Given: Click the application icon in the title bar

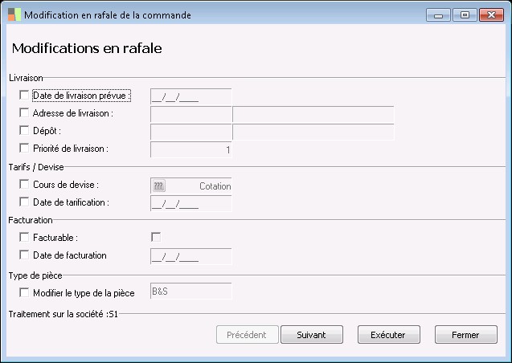Looking at the screenshot, I should 14,14.
